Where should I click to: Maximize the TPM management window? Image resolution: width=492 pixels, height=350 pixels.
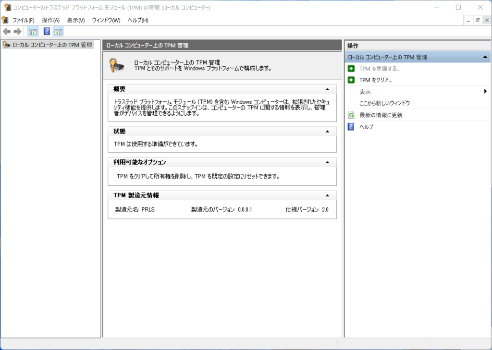[x=458, y=7]
